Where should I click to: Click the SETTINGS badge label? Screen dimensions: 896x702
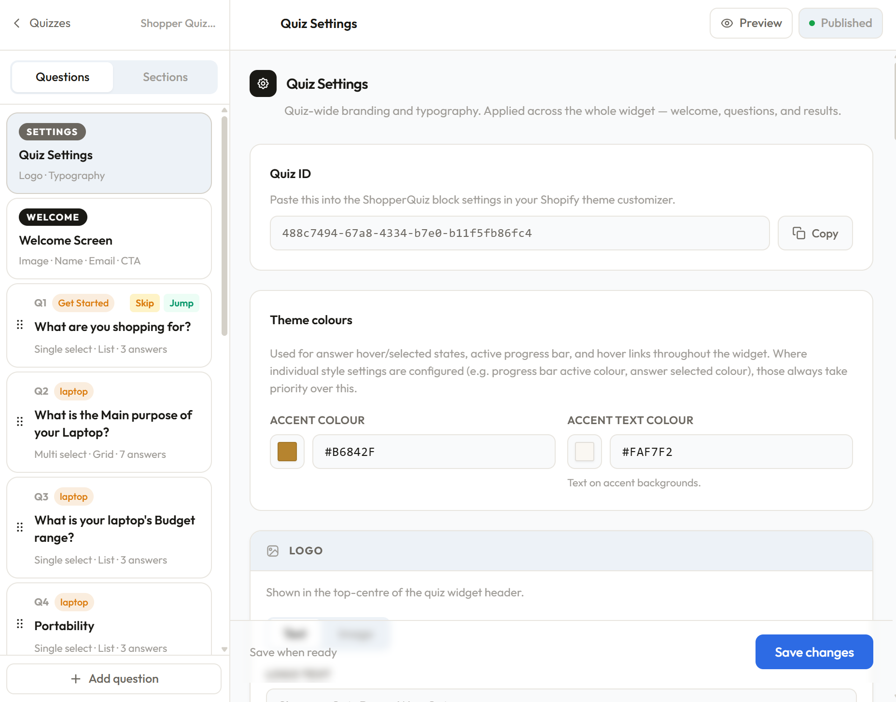click(52, 132)
